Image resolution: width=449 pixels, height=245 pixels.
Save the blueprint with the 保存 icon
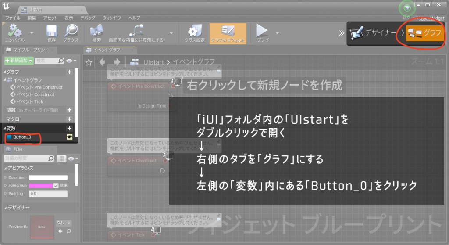click(51, 31)
